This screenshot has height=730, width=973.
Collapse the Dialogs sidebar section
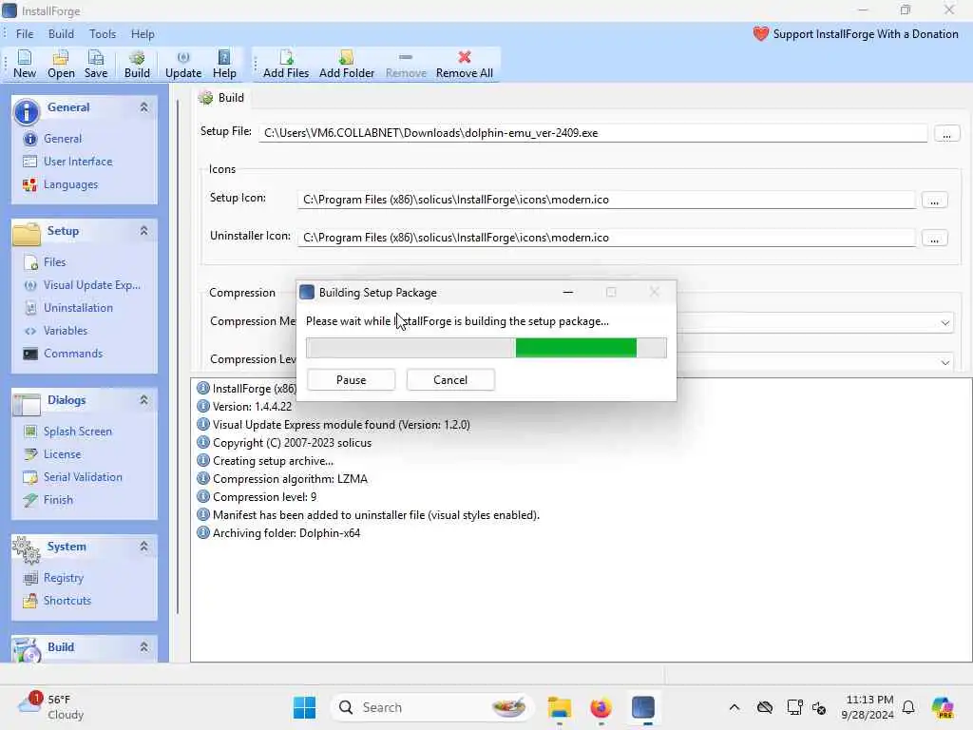[x=144, y=400]
